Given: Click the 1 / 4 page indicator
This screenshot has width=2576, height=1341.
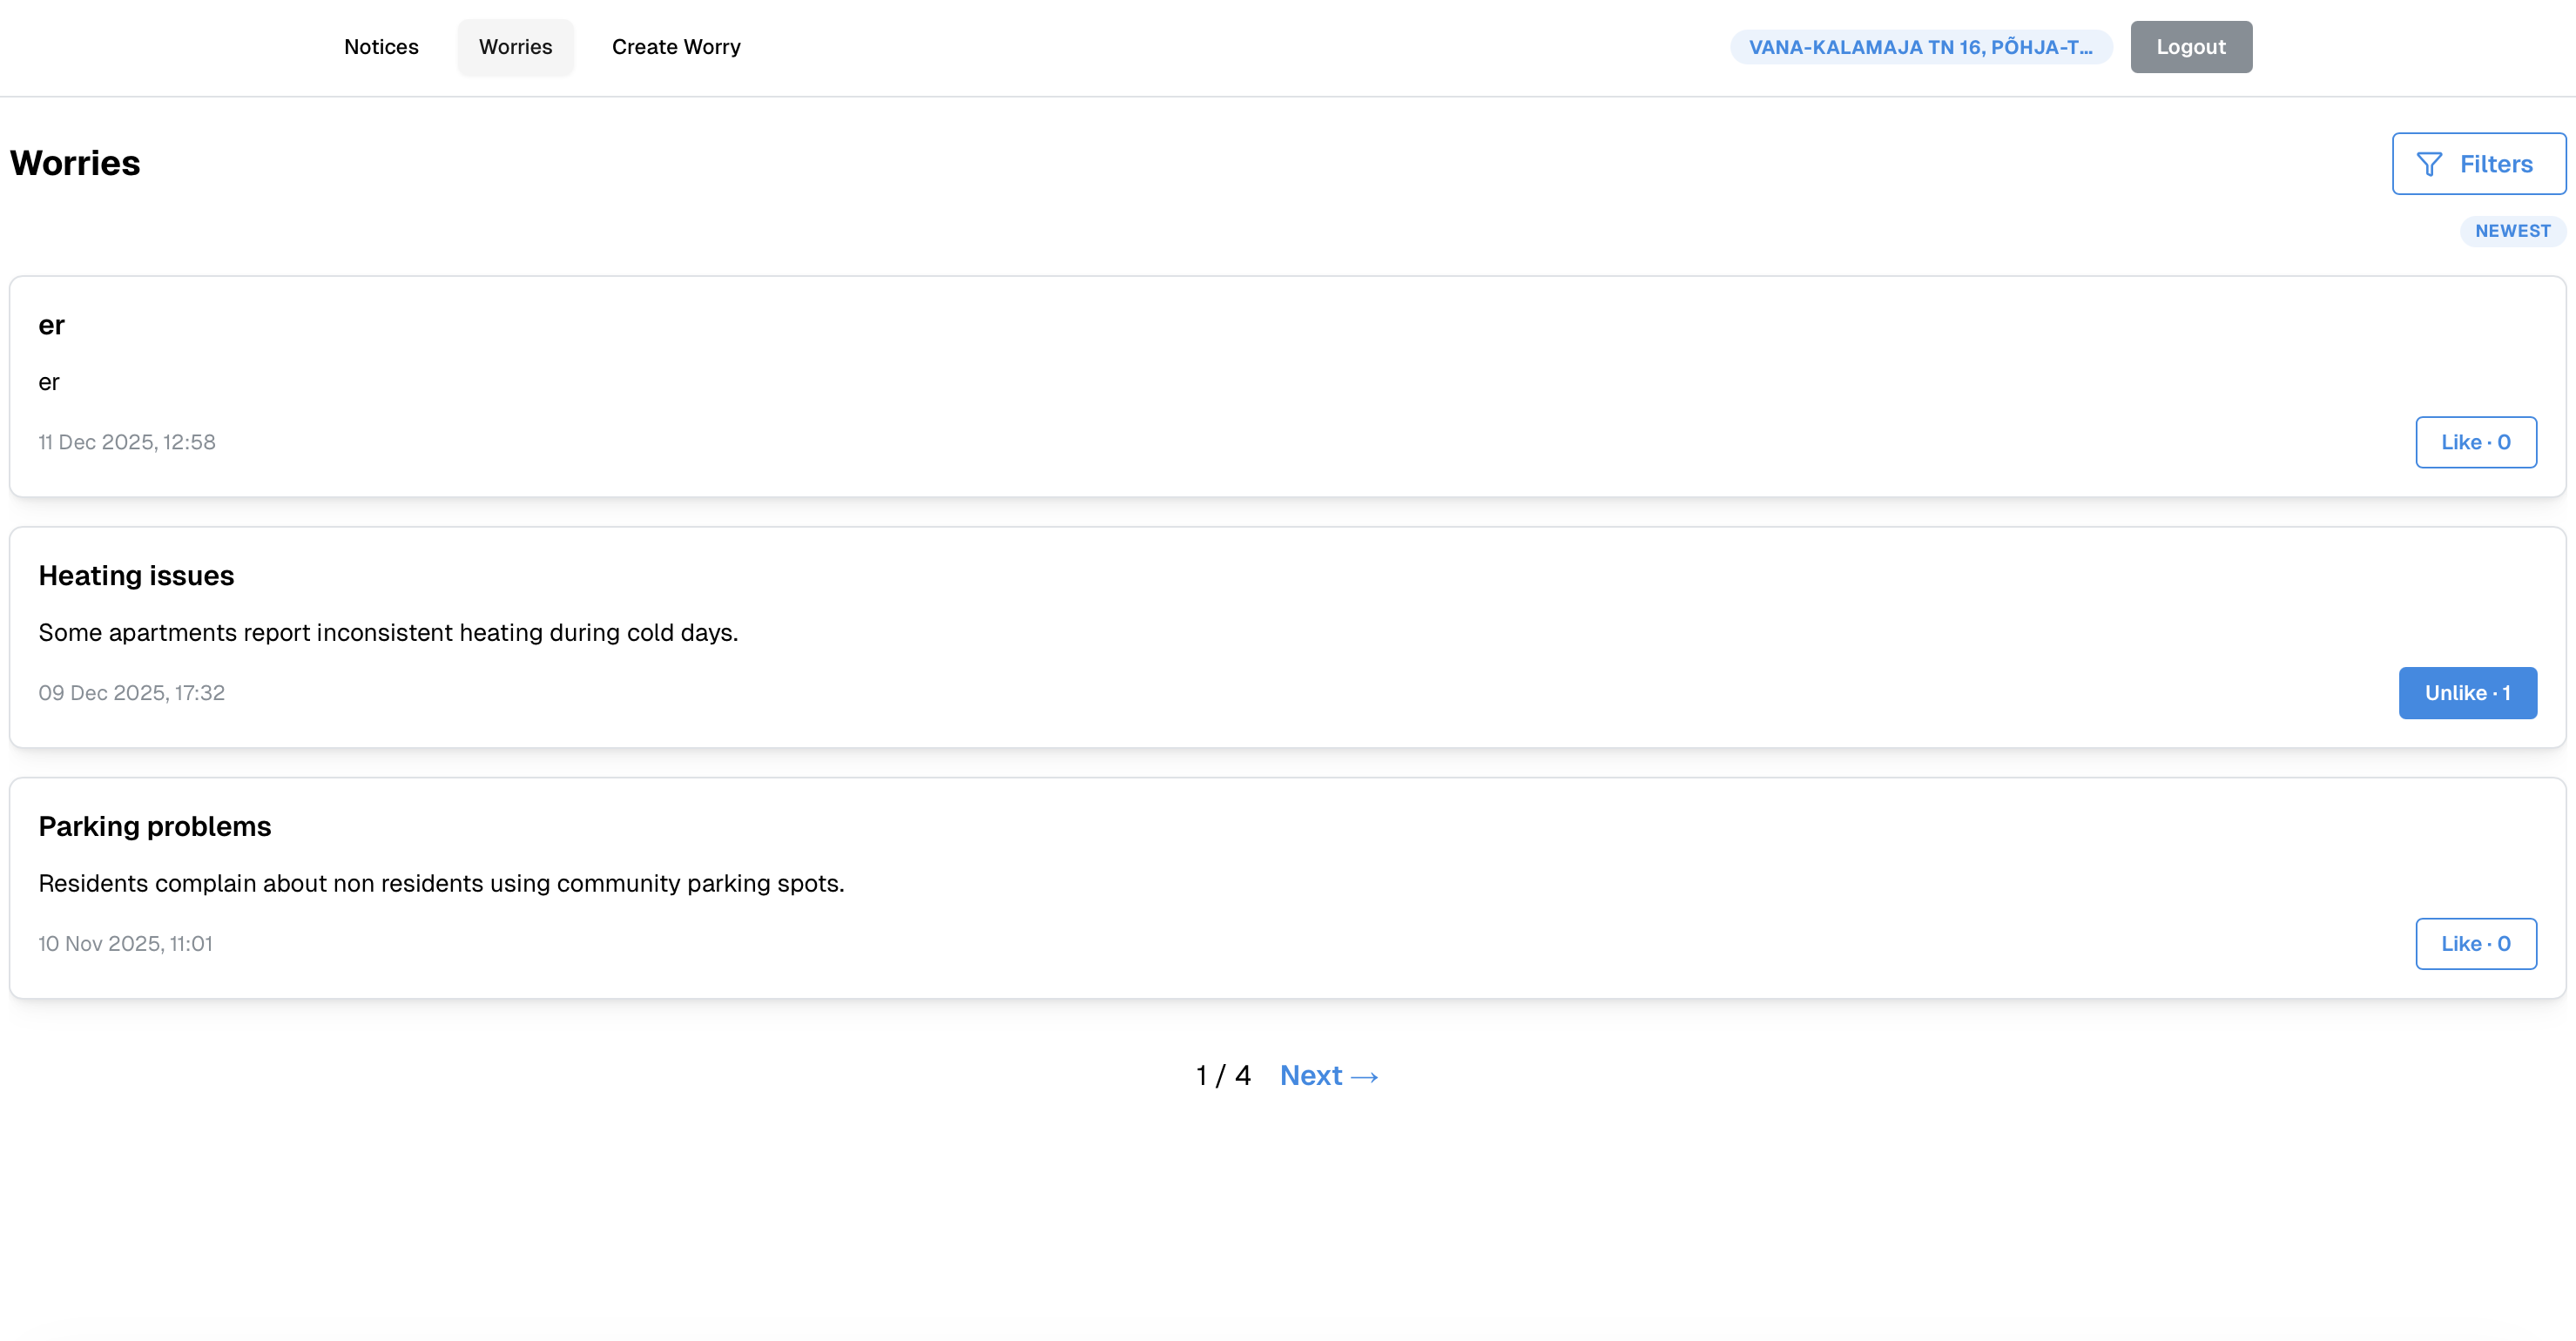Looking at the screenshot, I should (1223, 1076).
